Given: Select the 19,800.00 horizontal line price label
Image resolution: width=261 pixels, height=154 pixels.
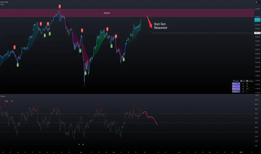Looking at the screenshot, I should coord(257,33).
